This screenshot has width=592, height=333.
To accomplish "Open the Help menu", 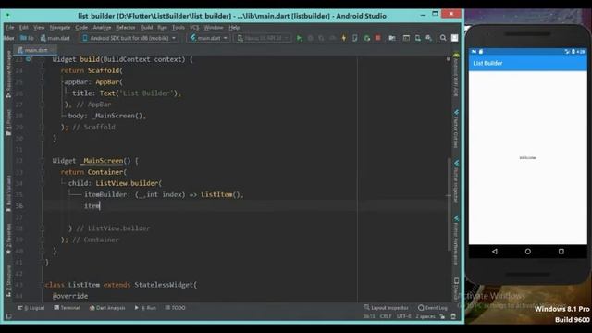I will click(234, 28).
